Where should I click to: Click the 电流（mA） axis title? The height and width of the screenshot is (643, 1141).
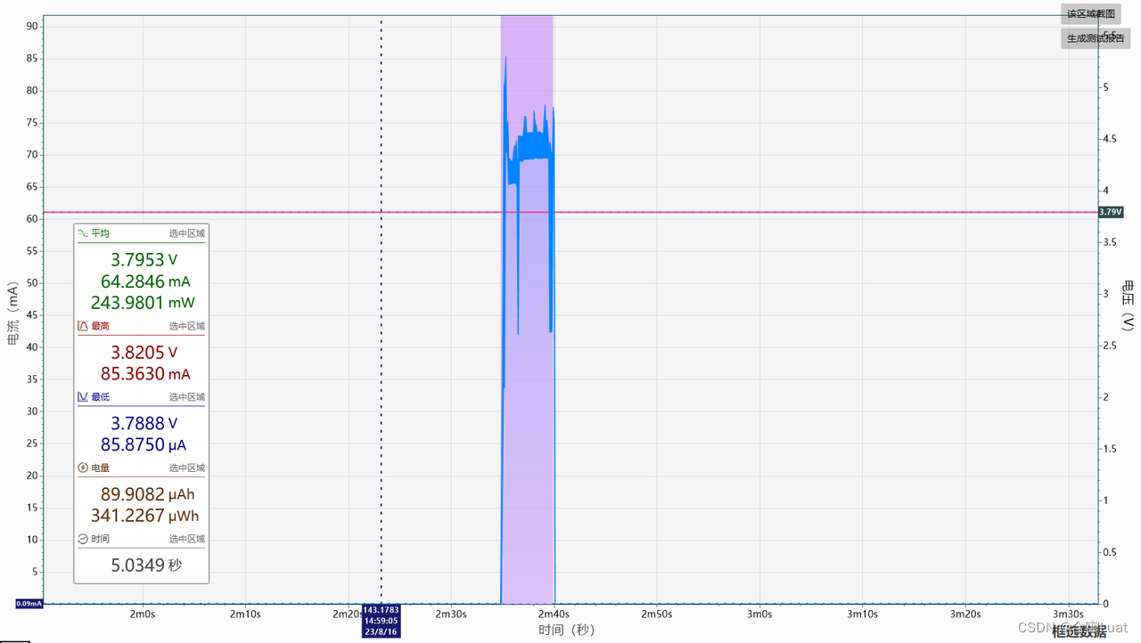point(12,314)
